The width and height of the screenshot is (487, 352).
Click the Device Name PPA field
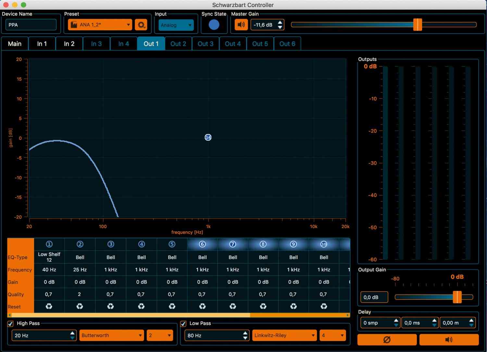(31, 25)
